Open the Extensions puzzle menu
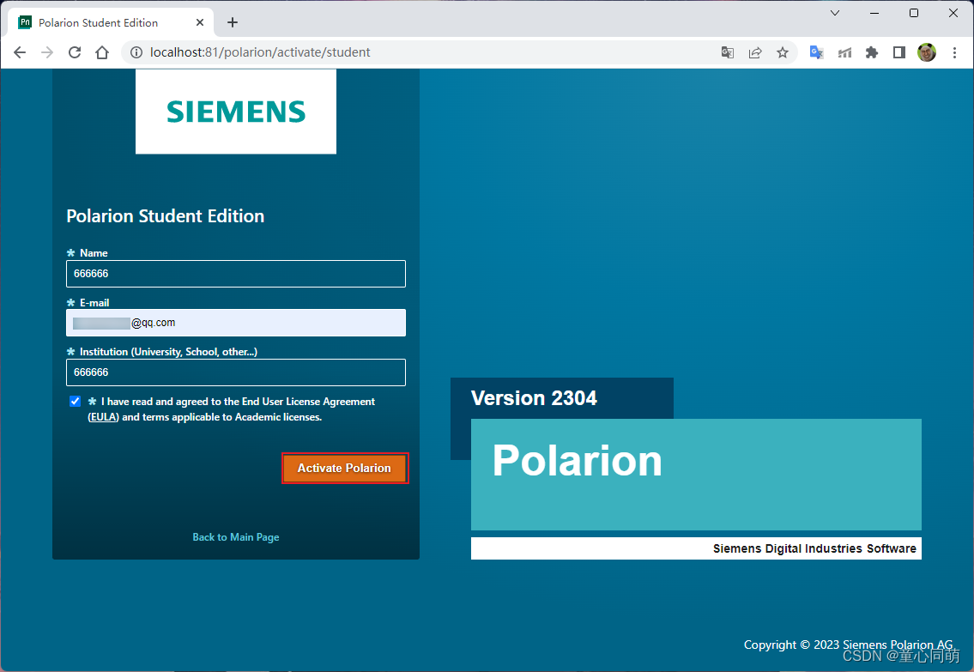 (872, 53)
